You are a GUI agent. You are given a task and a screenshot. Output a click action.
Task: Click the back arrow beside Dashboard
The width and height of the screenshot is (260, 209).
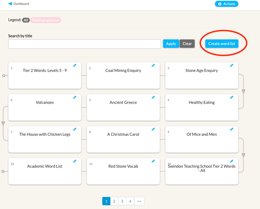tap(10, 4)
